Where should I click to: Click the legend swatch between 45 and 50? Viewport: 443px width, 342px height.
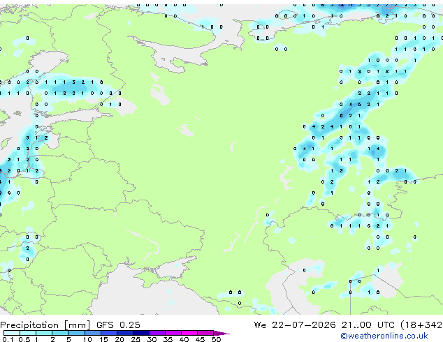click(x=205, y=333)
